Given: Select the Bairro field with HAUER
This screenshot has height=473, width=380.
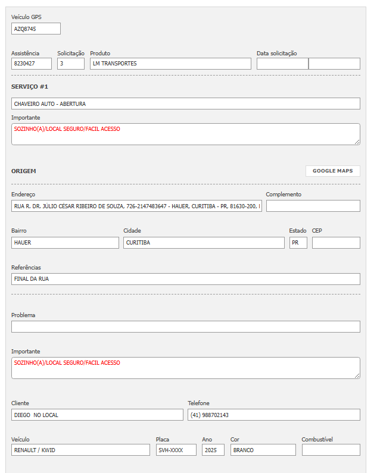Looking at the screenshot, I should pyautogui.click(x=65, y=243).
